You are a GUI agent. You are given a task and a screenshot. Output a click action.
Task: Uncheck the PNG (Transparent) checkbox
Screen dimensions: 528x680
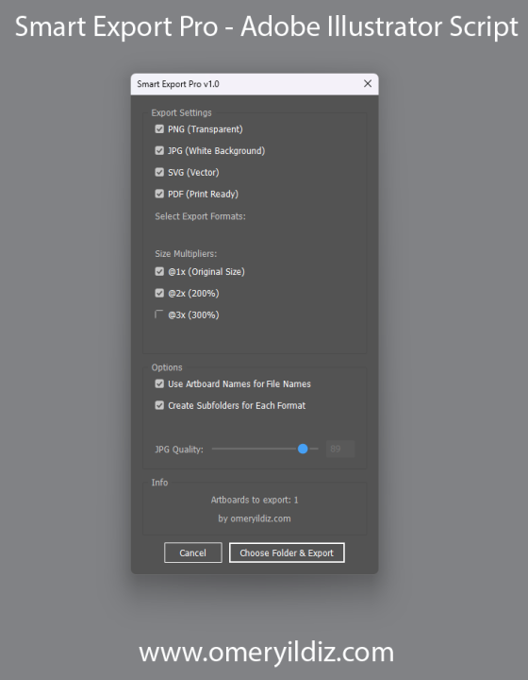[159, 129]
